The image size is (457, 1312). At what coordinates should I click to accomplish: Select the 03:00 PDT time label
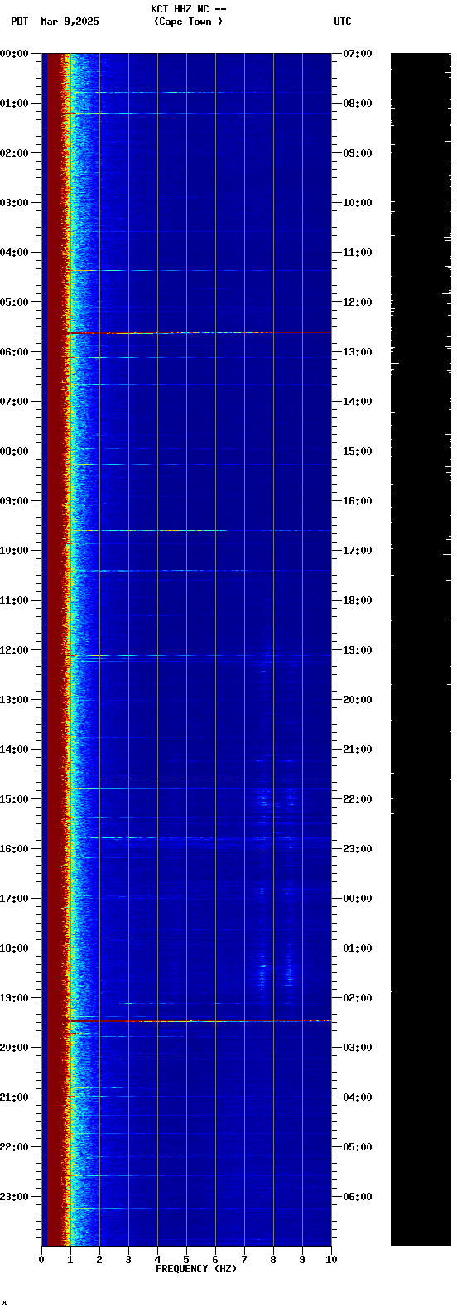[14, 203]
